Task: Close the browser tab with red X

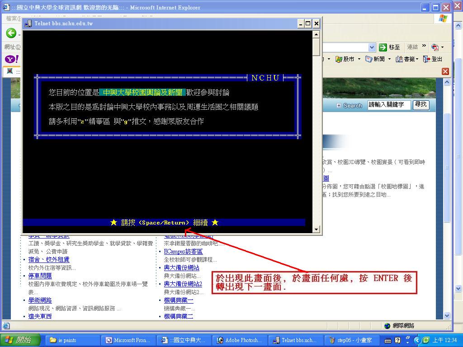Action: point(445,71)
